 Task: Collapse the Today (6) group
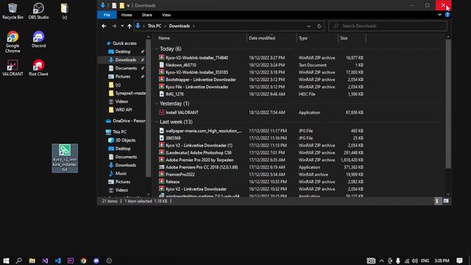point(157,49)
